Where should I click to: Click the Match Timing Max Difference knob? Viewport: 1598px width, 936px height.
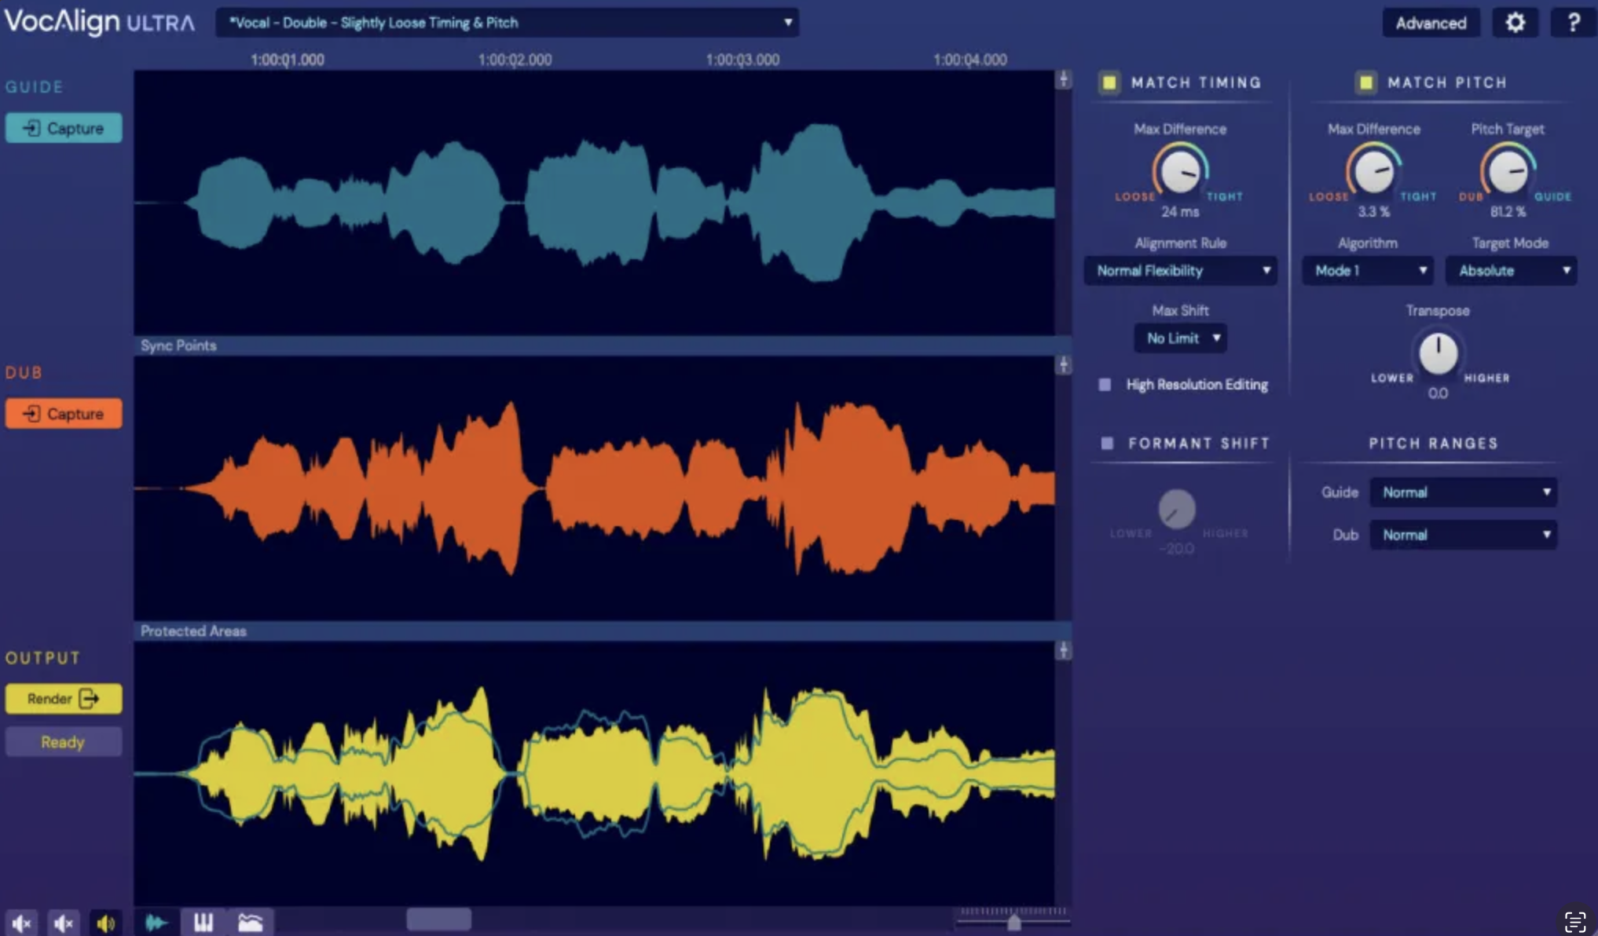[1180, 172]
